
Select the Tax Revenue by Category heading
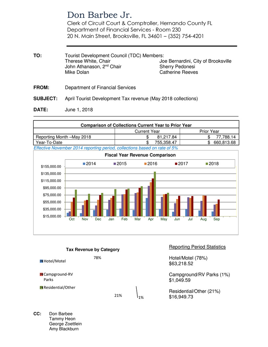(x=92, y=249)
